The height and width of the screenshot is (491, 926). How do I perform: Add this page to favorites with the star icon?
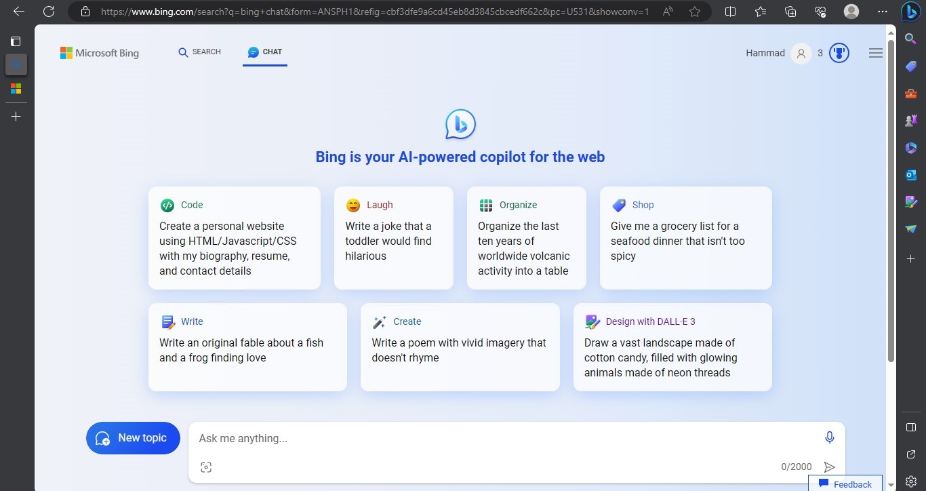pyautogui.click(x=695, y=12)
